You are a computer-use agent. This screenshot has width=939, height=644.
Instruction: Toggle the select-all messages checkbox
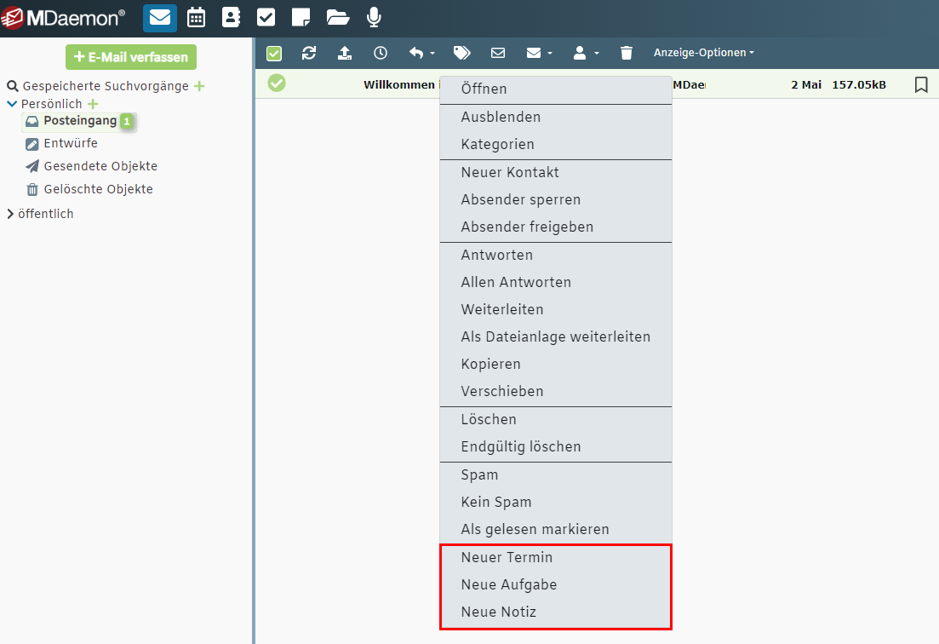click(274, 54)
